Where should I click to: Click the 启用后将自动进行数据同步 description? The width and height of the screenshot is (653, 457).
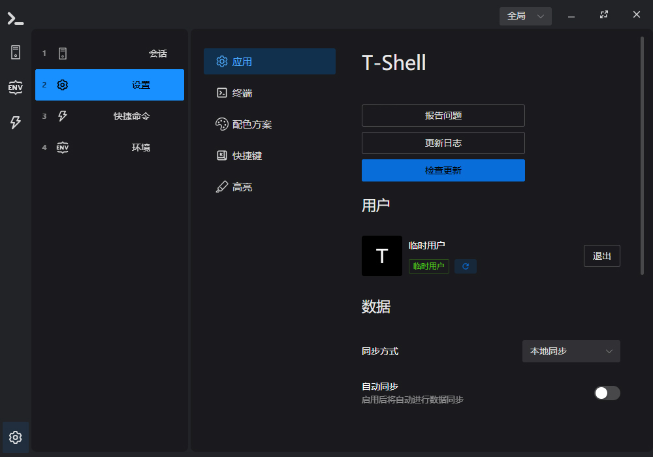[412, 400]
